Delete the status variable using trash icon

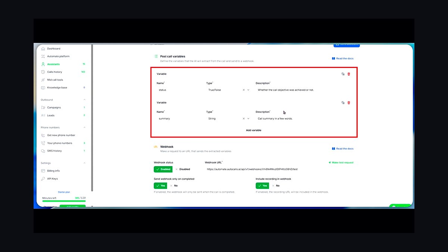(349, 74)
